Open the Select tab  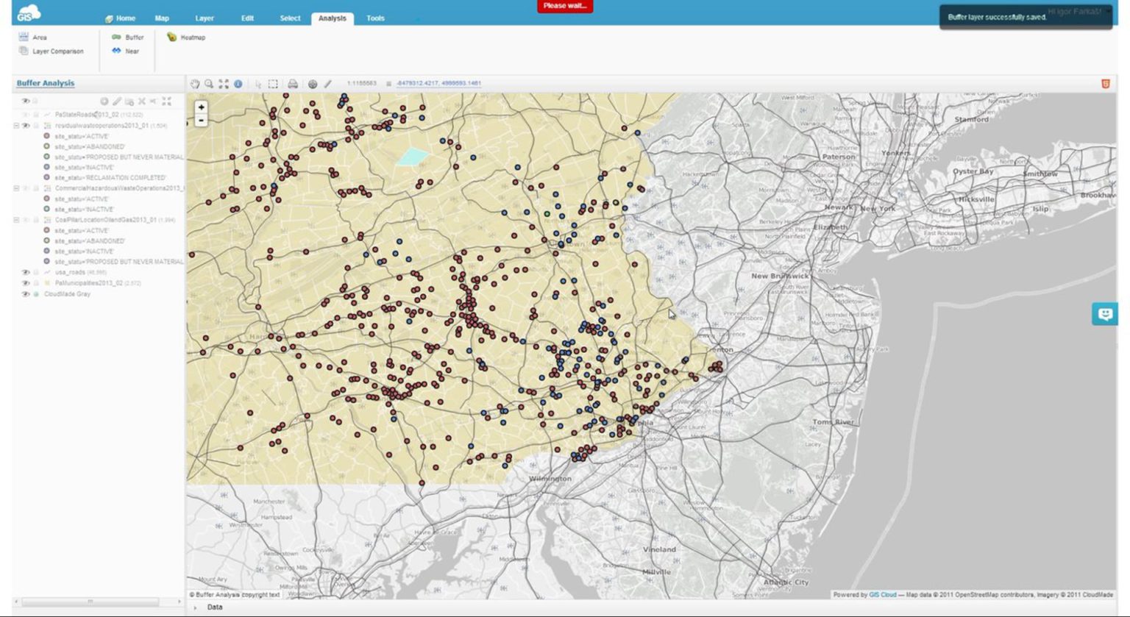click(290, 18)
